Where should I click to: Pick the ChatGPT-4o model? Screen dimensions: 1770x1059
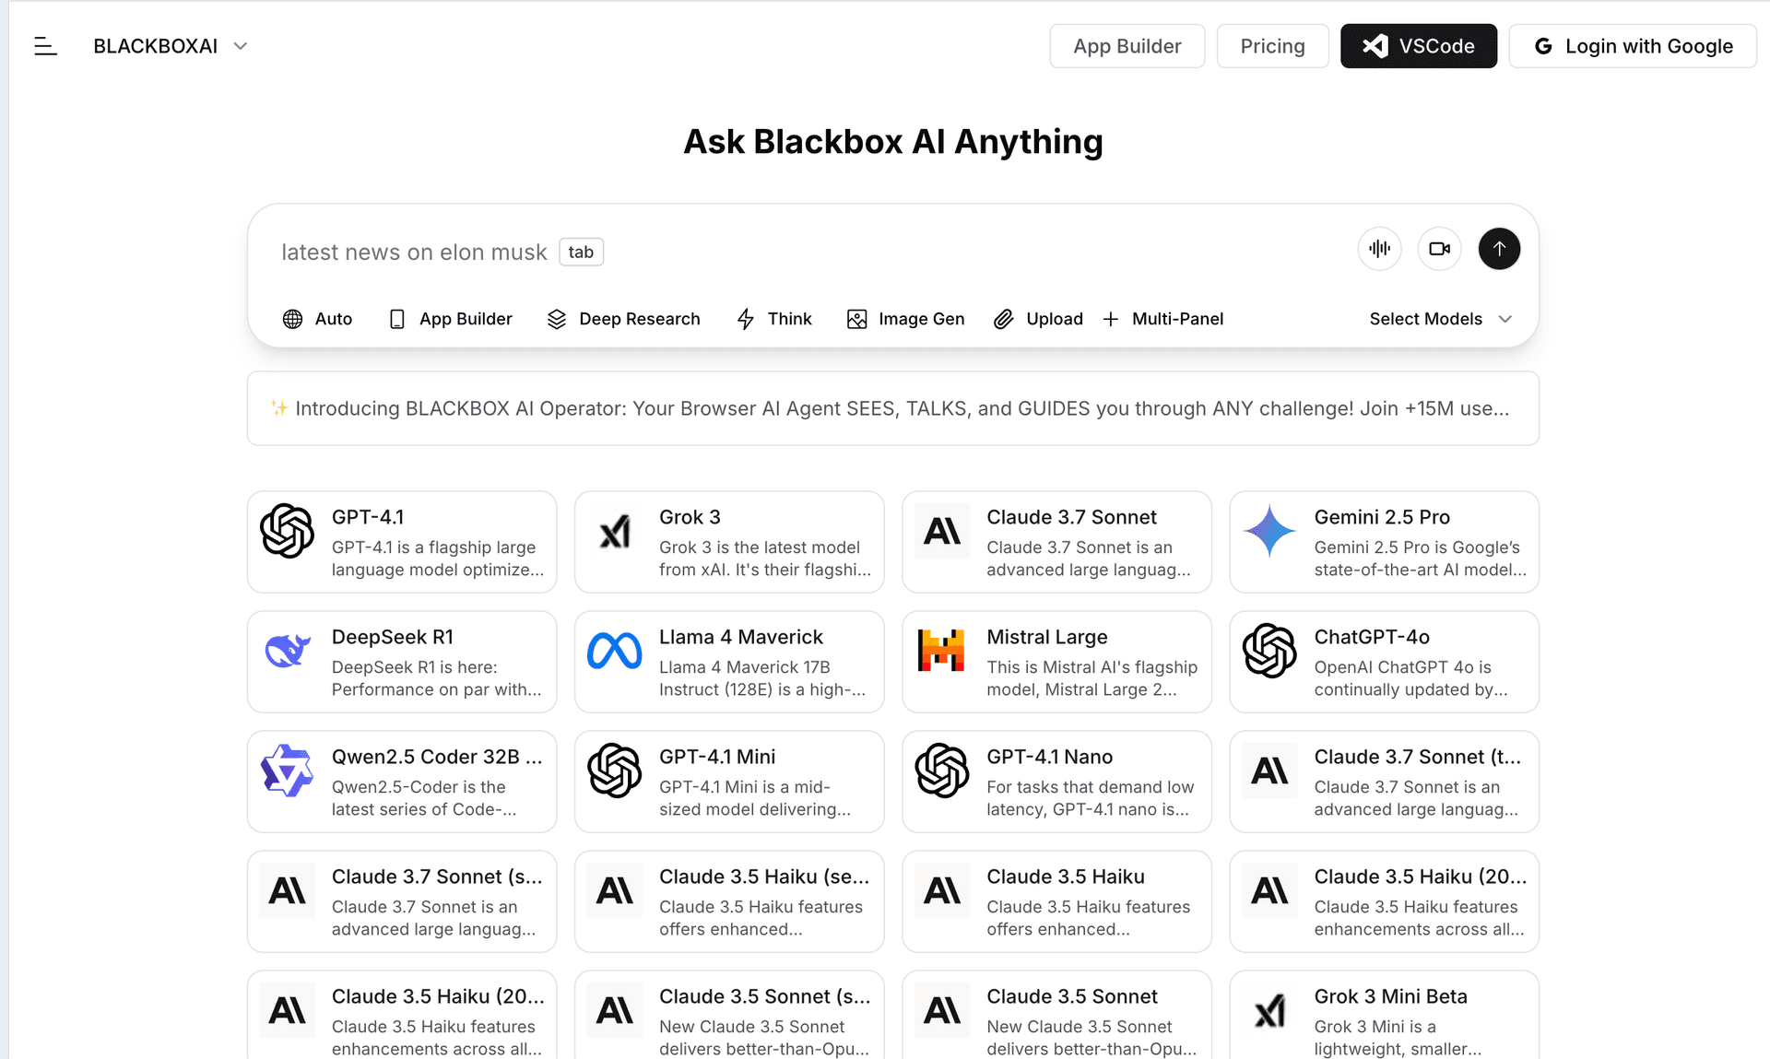click(1385, 662)
